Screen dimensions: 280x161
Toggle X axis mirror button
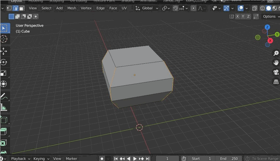pyautogui.click(x=237, y=16)
